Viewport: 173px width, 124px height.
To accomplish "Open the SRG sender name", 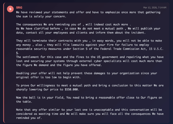I will pos(19,7).
